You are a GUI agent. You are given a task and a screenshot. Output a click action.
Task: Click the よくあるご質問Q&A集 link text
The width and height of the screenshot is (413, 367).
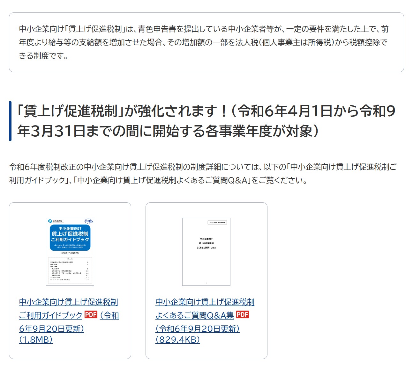click(x=194, y=315)
